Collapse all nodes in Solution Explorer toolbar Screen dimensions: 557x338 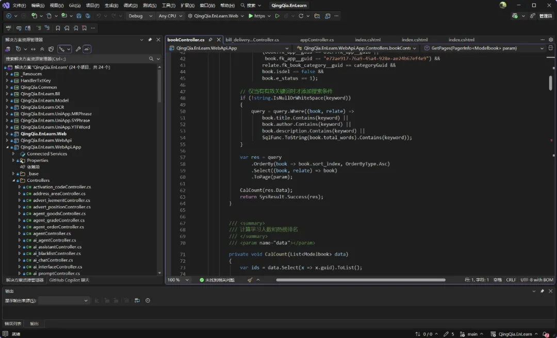pyautogui.click(x=42, y=49)
